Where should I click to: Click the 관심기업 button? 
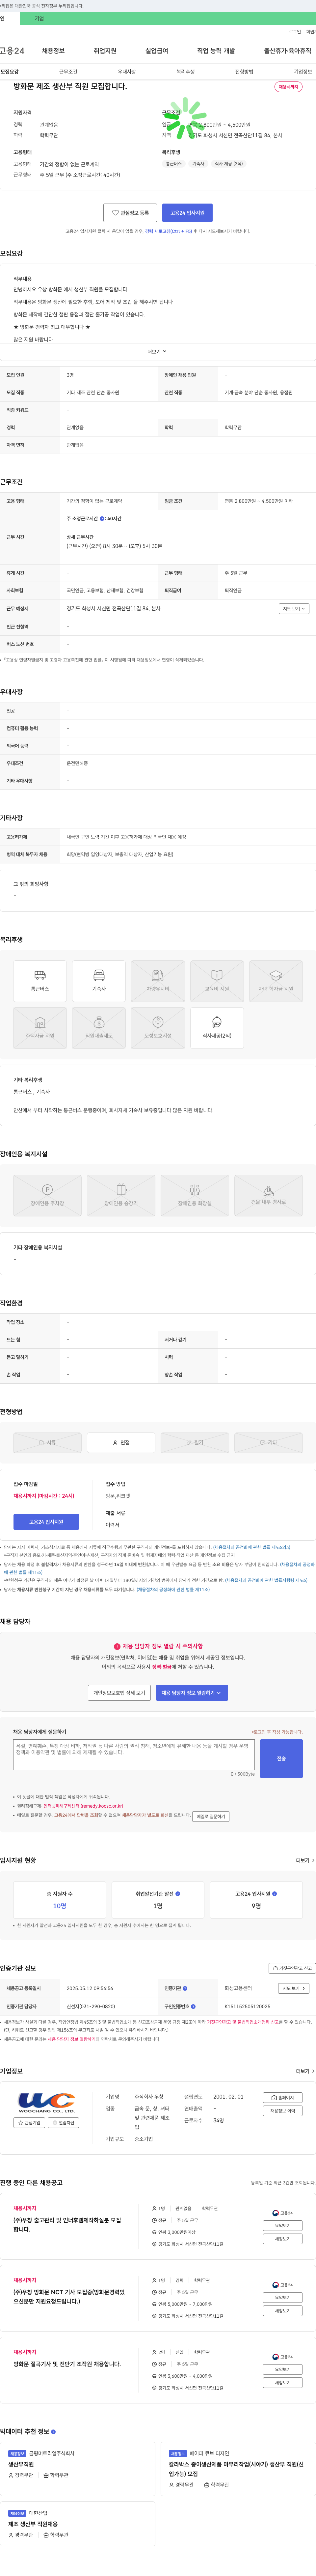coord(29,2122)
